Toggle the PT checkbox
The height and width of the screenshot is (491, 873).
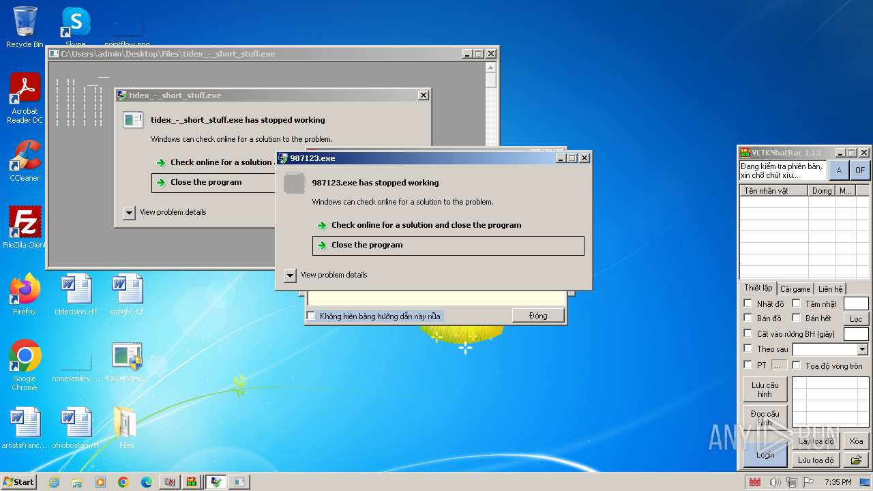[748, 365]
